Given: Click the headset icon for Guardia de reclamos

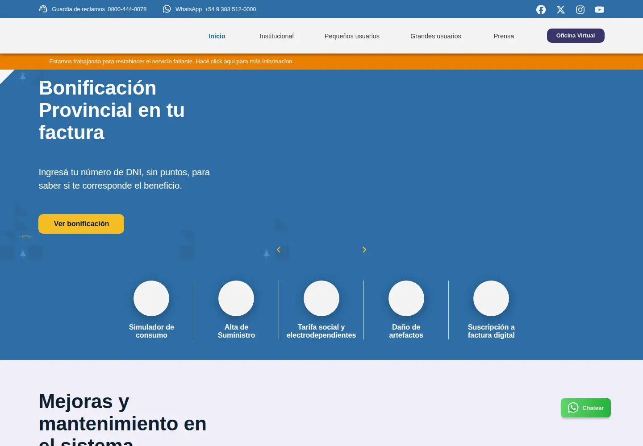Looking at the screenshot, I should click(43, 9).
